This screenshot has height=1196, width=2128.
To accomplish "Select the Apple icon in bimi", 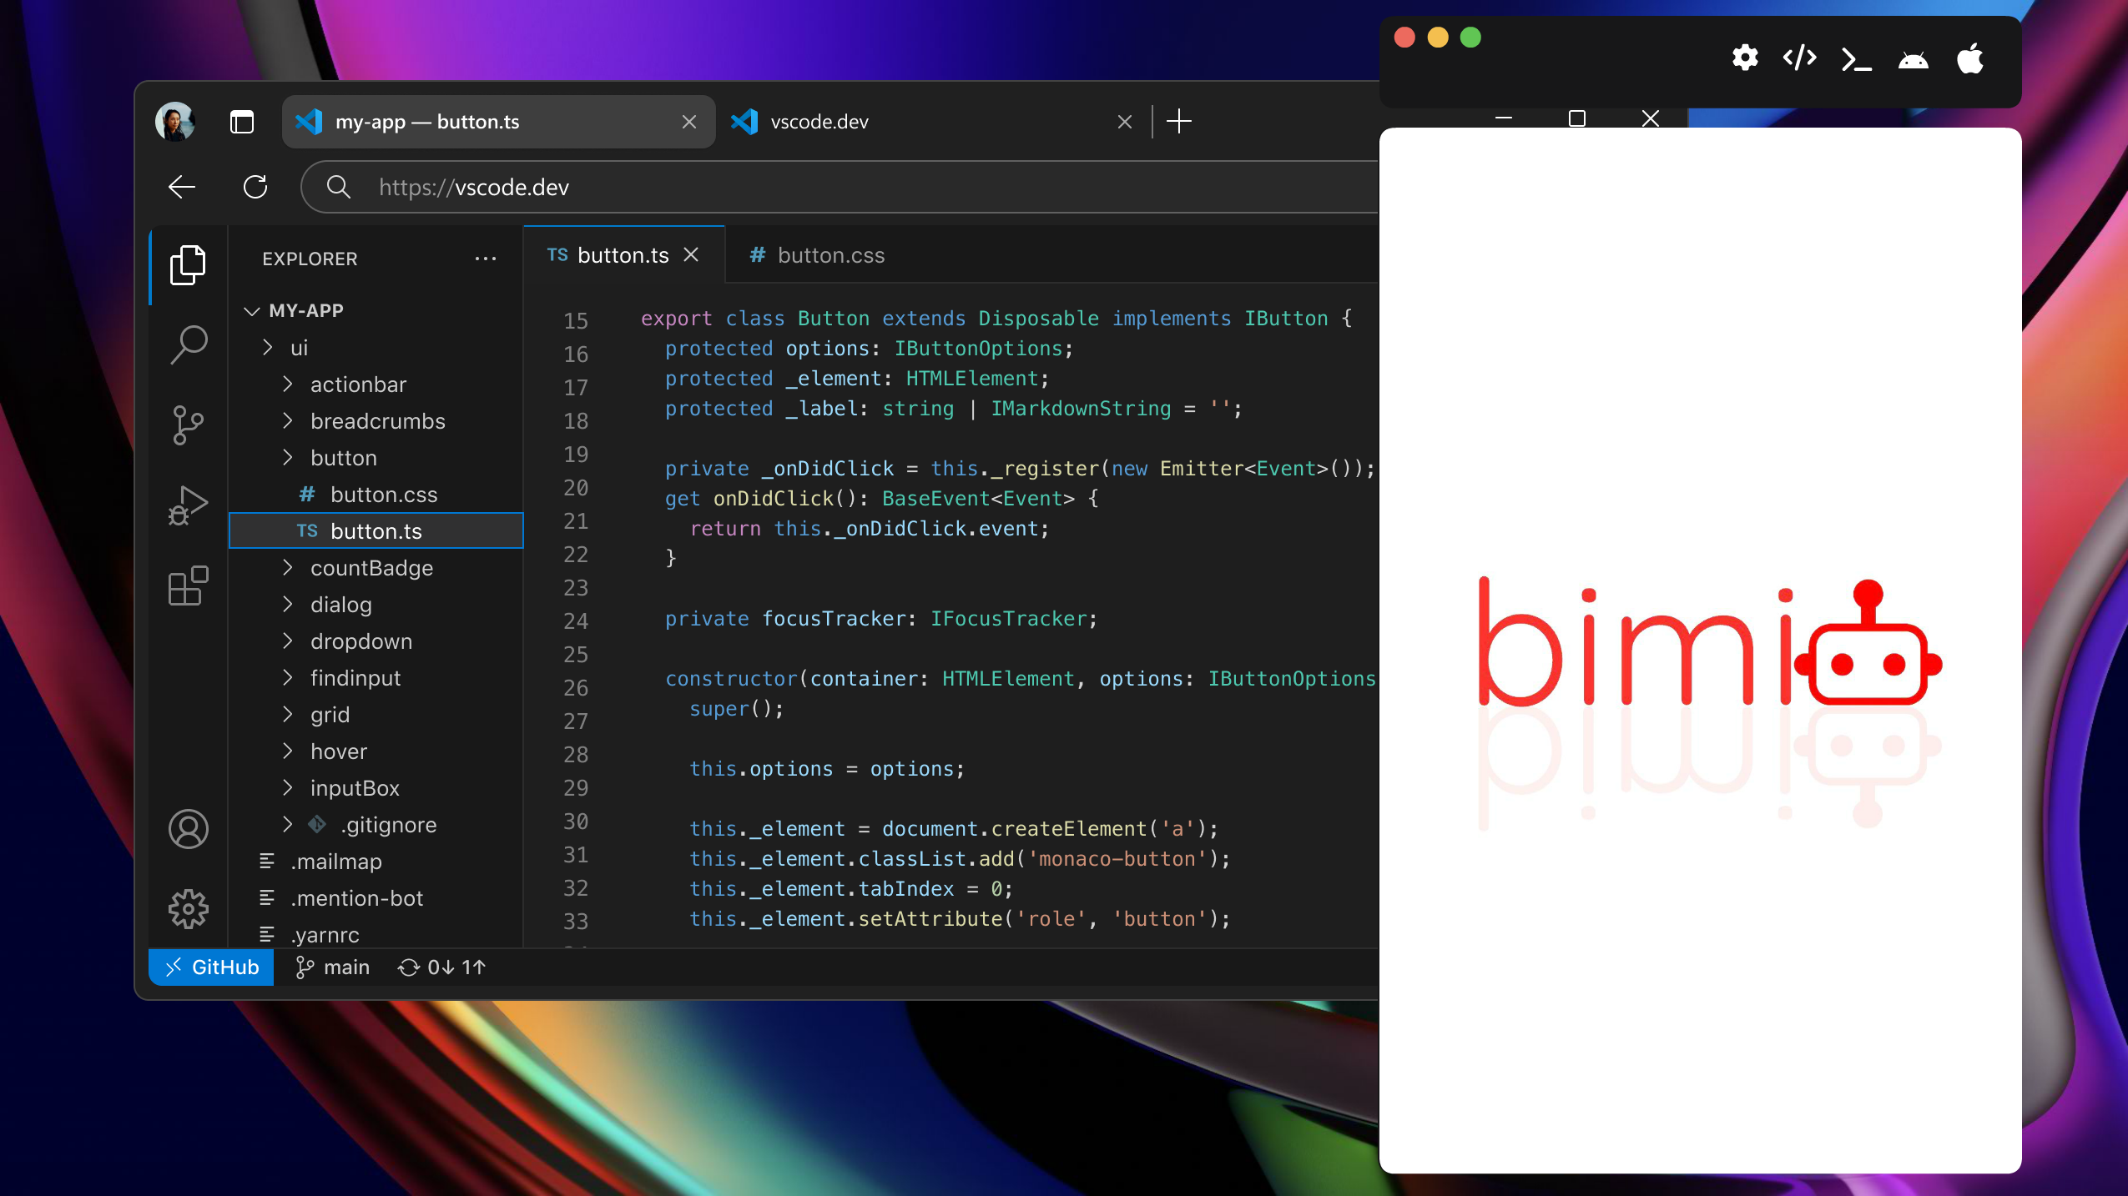I will (1970, 58).
